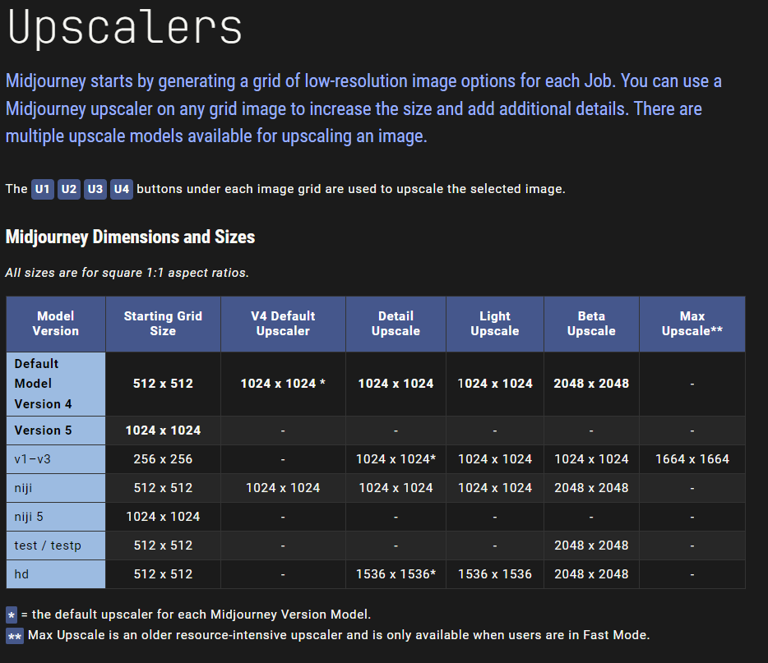
Task: Click the niji 5 row label
Action: click(x=56, y=518)
